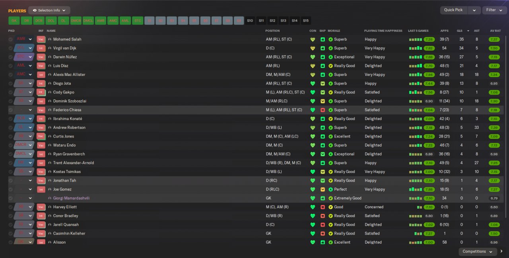Click Darwin Núñez's morale arrow icon
This screenshot has height=258, width=509.
[331, 57]
